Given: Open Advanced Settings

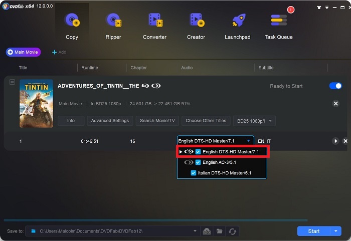Looking at the screenshot, I should click(110, 121).
